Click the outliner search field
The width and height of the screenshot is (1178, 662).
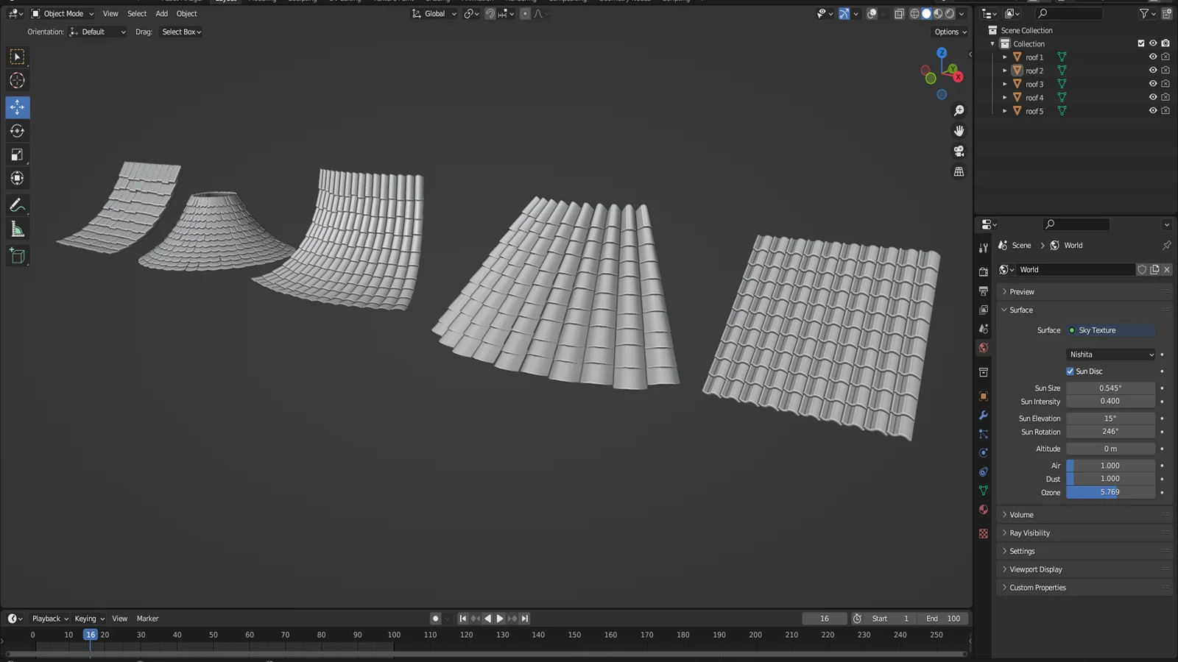pos(1067,13)
